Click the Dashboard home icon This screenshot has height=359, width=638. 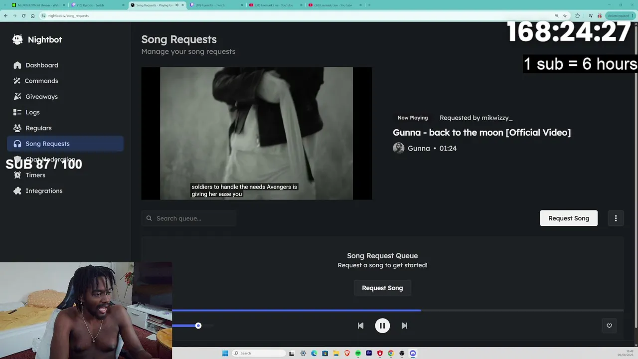coord(17,65)
